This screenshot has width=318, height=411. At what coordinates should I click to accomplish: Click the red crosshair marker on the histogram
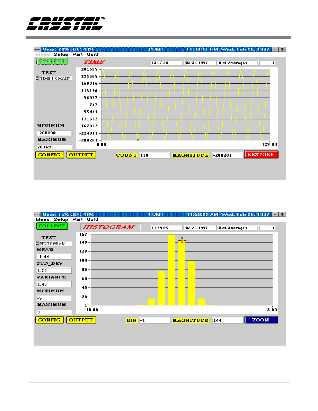(182, 240)
